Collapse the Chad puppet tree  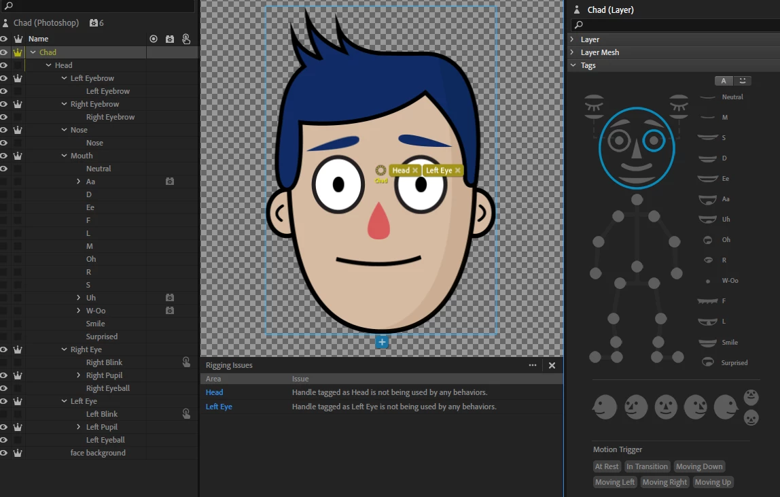33,52
